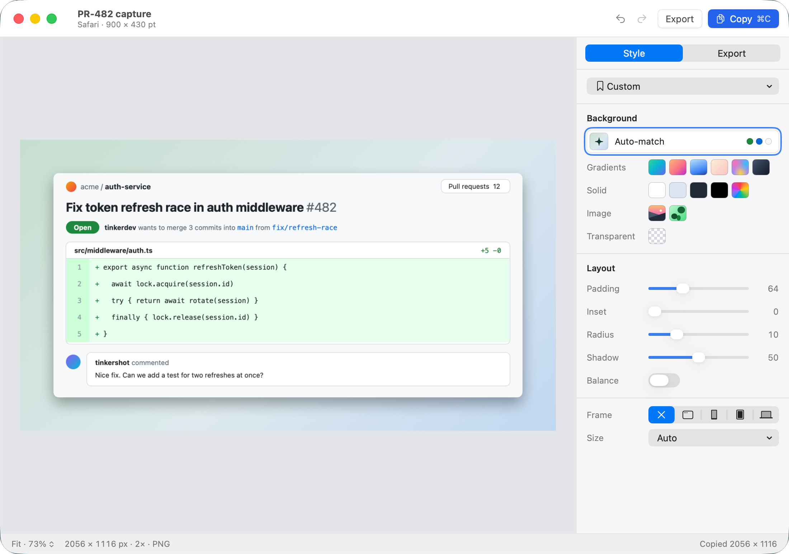Choose the green blobs image background
The height and width of the screenshot is (554, 789).
click(x=678, y=213)
